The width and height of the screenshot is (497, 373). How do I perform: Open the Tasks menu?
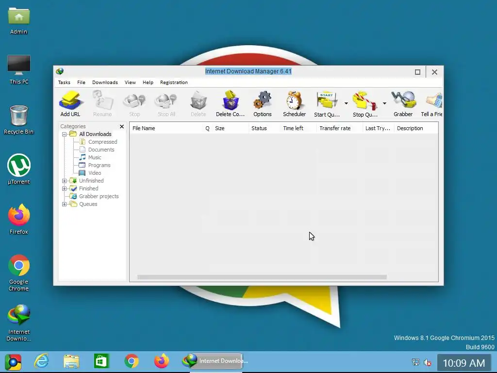[64, 83]
